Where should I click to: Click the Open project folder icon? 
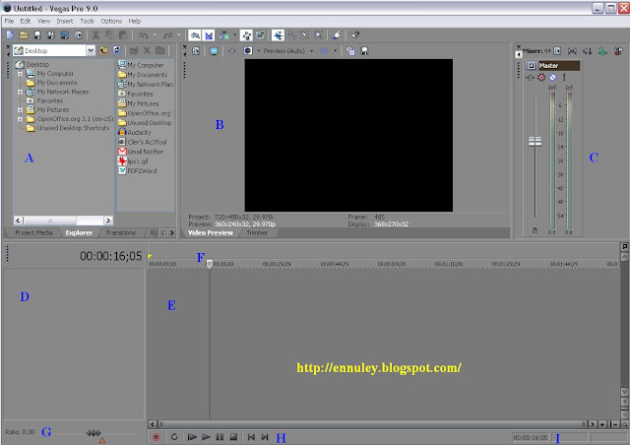pos(24,35)
